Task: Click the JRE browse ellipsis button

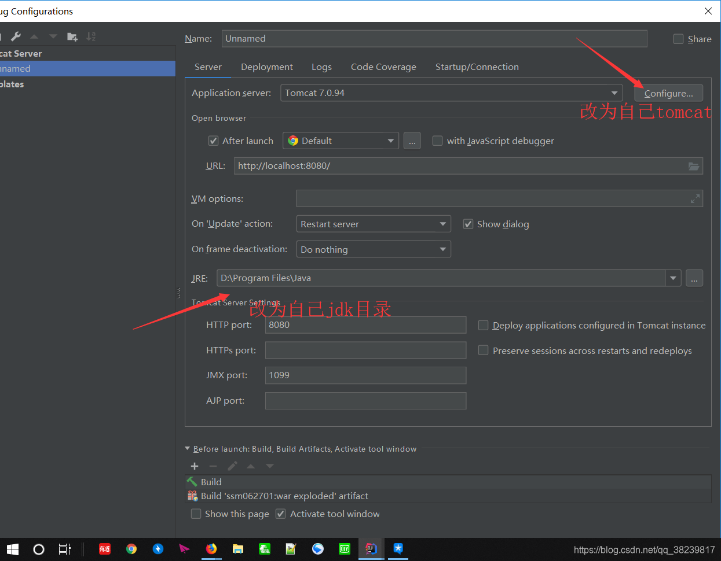Action: [694, 278]
